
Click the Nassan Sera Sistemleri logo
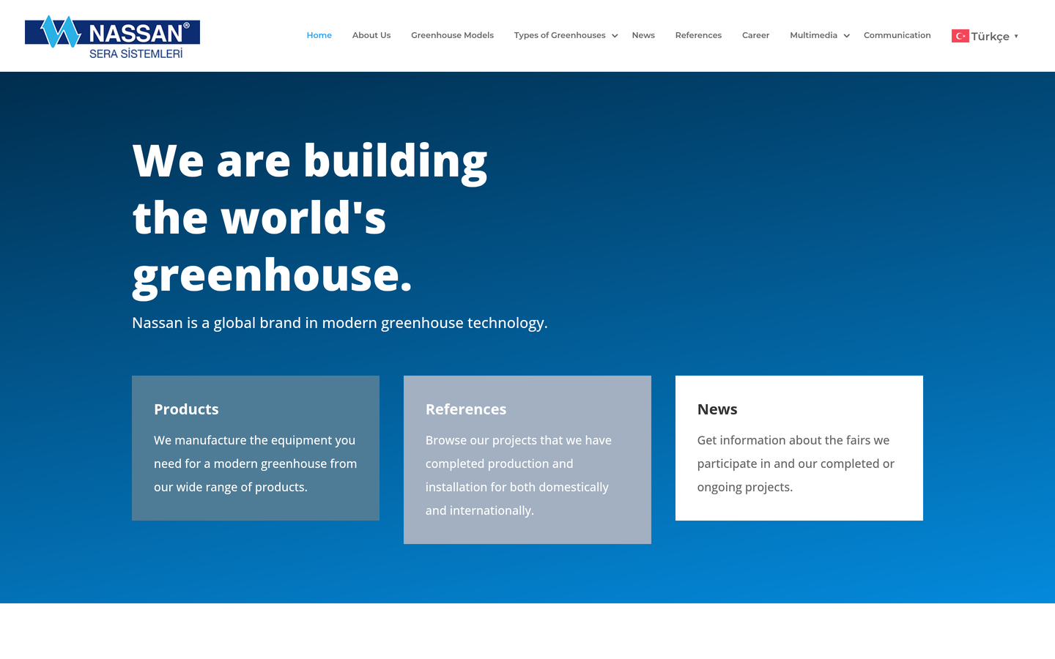point(112,36)
